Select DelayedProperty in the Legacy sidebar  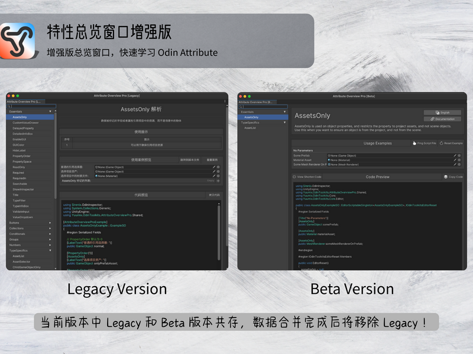tap(30, 128)
